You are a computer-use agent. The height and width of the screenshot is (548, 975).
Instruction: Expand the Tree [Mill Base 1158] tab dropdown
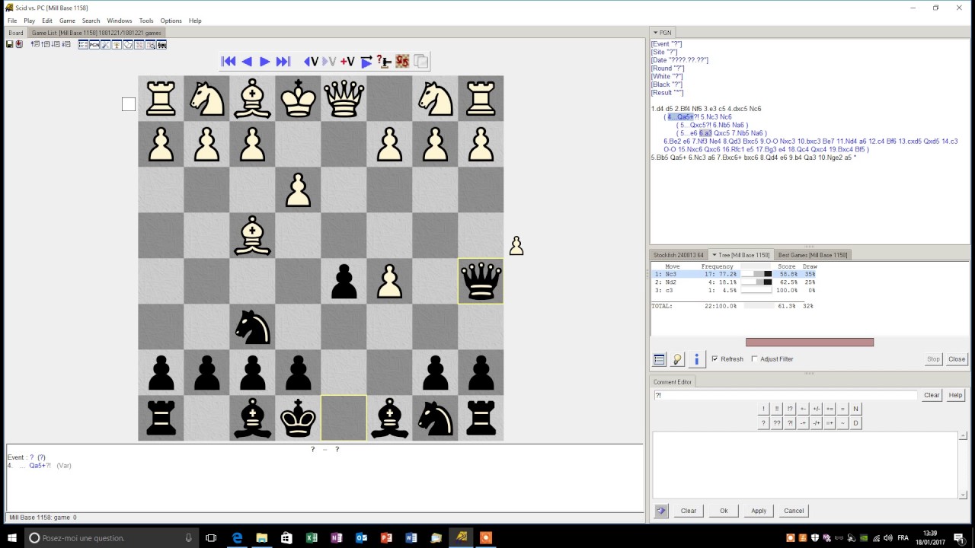714,255
